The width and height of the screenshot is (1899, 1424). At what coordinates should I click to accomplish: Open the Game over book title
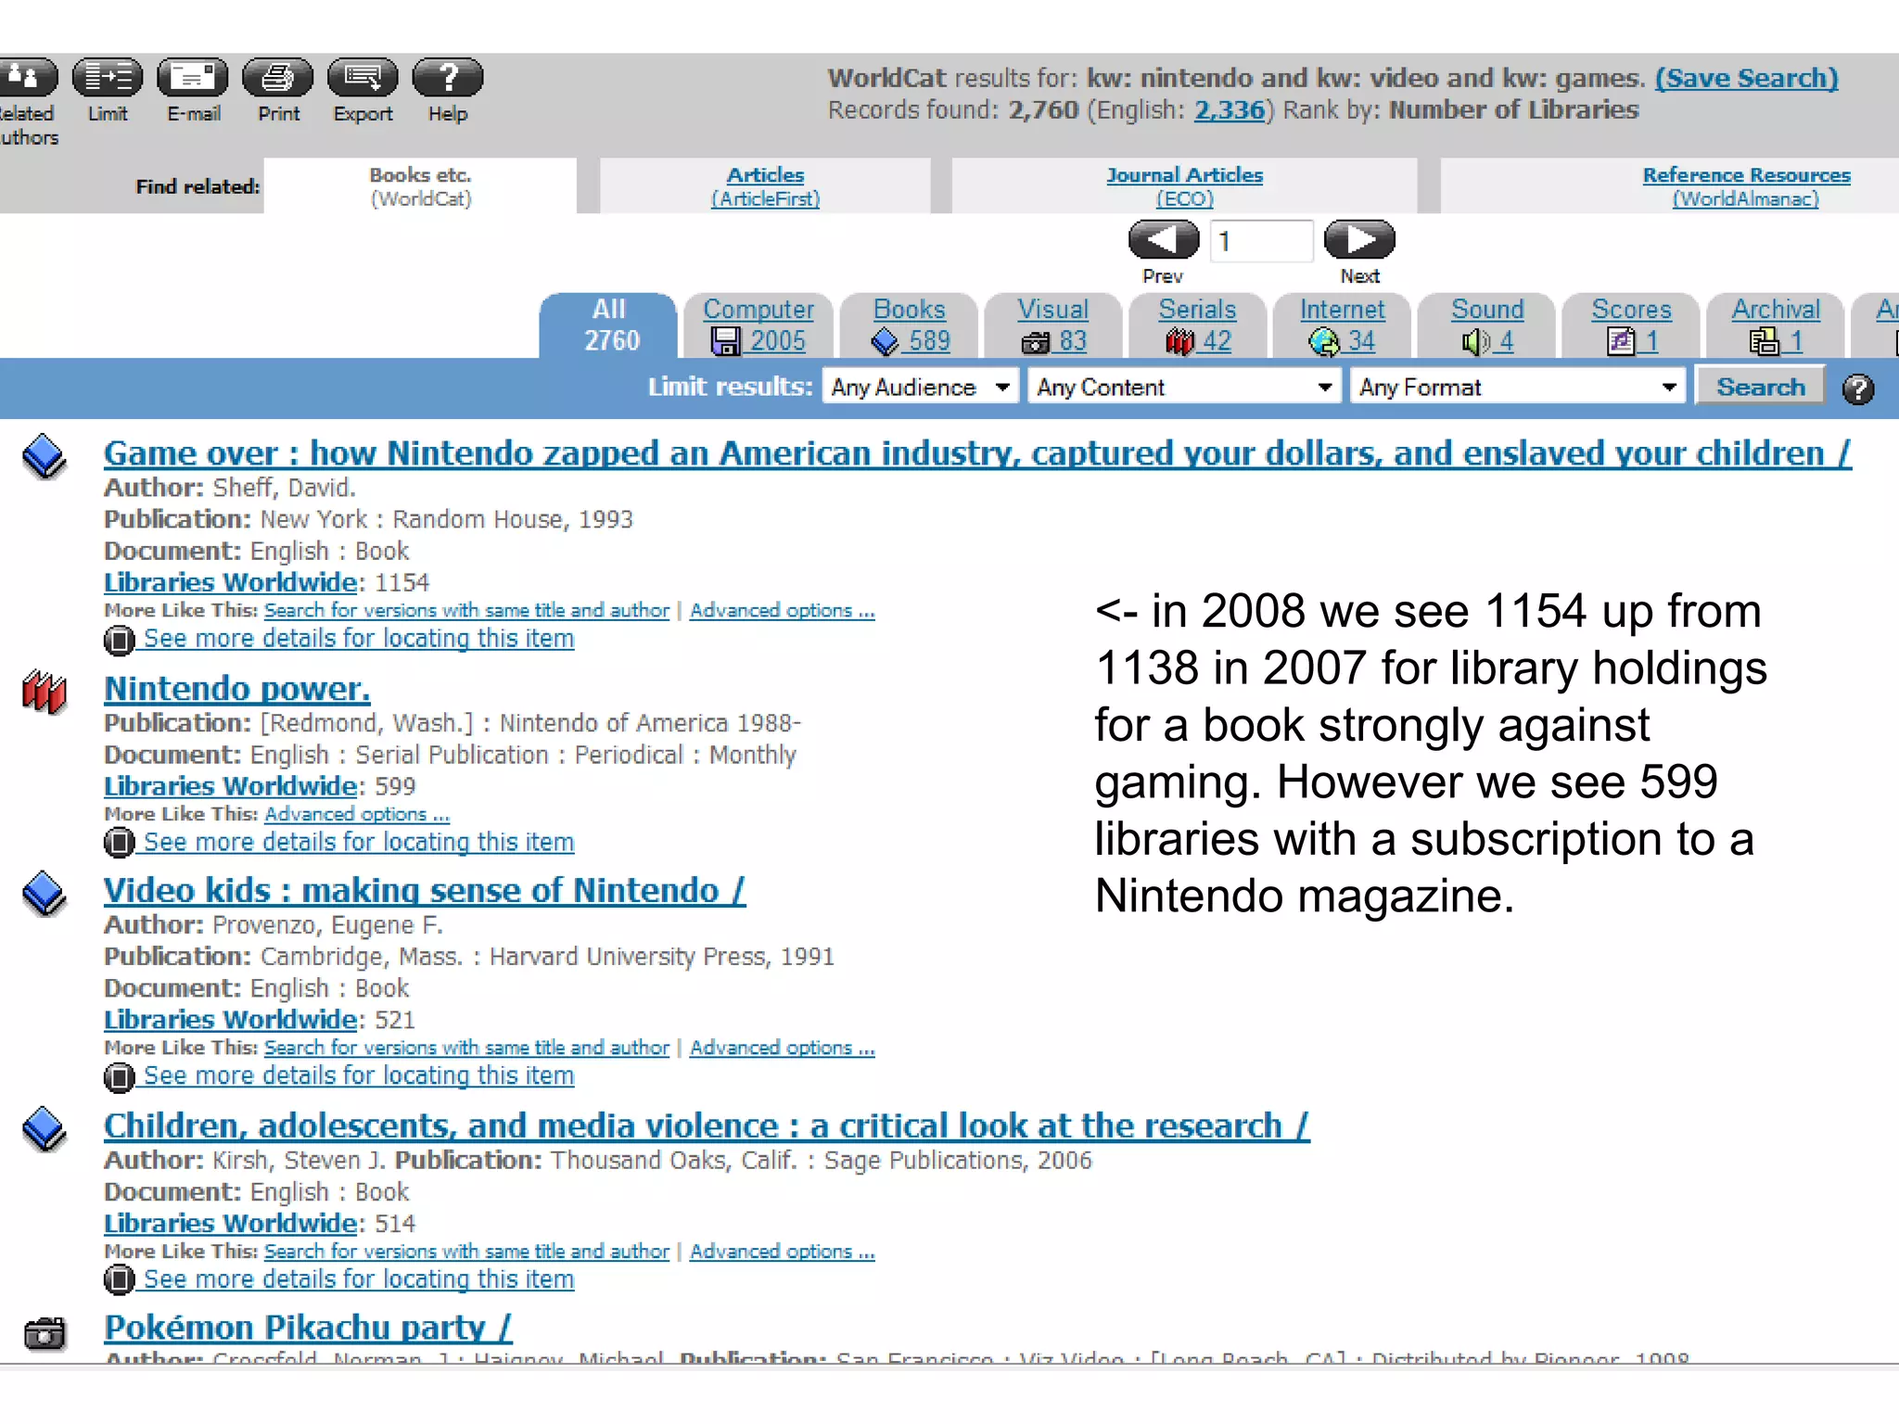tap(977, 453)
